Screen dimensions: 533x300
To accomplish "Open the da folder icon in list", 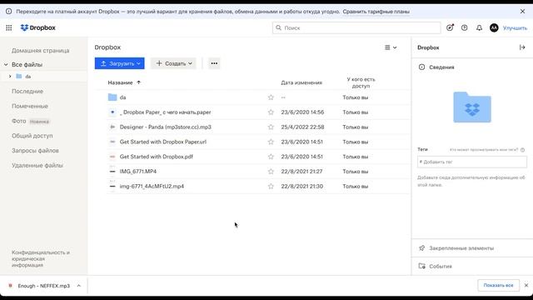I will (112, 97).
